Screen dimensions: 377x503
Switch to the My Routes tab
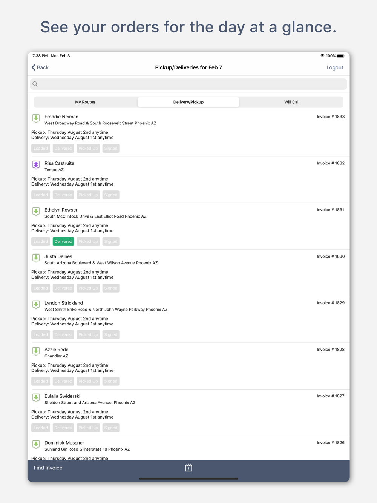point(85,102)
